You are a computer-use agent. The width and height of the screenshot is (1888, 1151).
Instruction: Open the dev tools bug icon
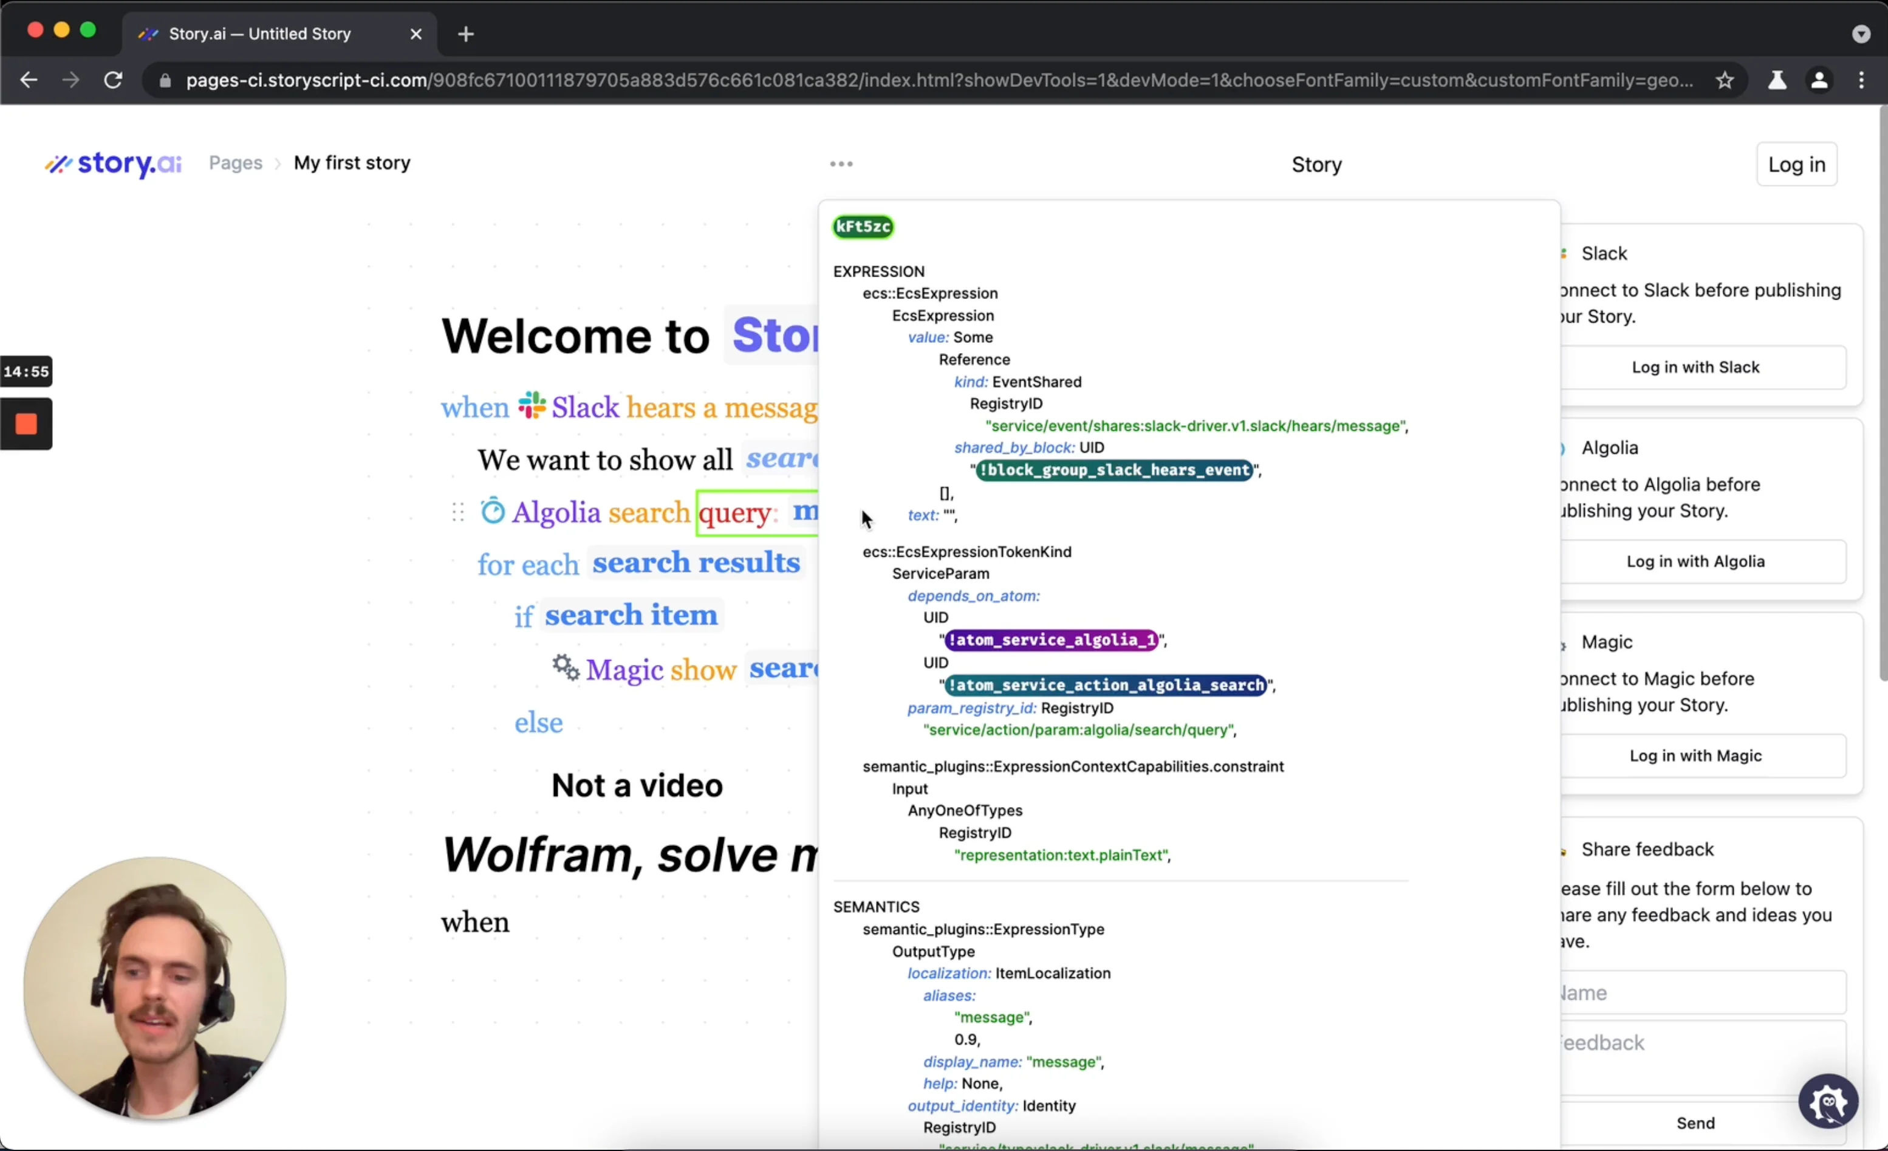click(x=1828, y=1102)
